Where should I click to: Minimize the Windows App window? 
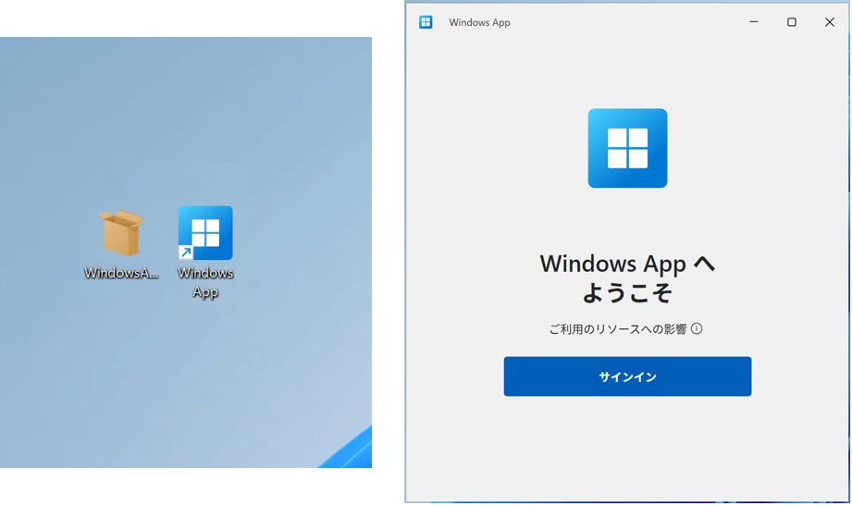tap(754, 22)
